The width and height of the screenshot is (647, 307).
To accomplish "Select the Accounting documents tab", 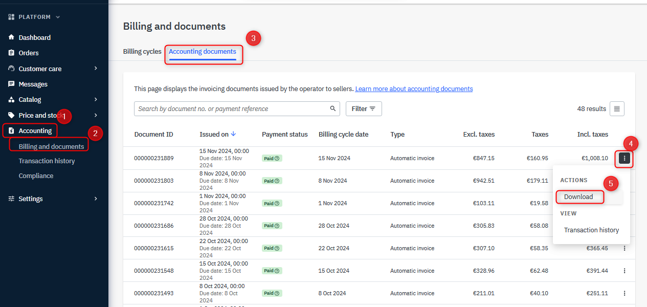I will pos(203,52).
